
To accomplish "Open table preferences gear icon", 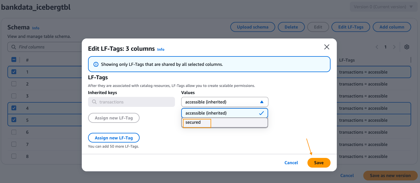I will [407, 47].
